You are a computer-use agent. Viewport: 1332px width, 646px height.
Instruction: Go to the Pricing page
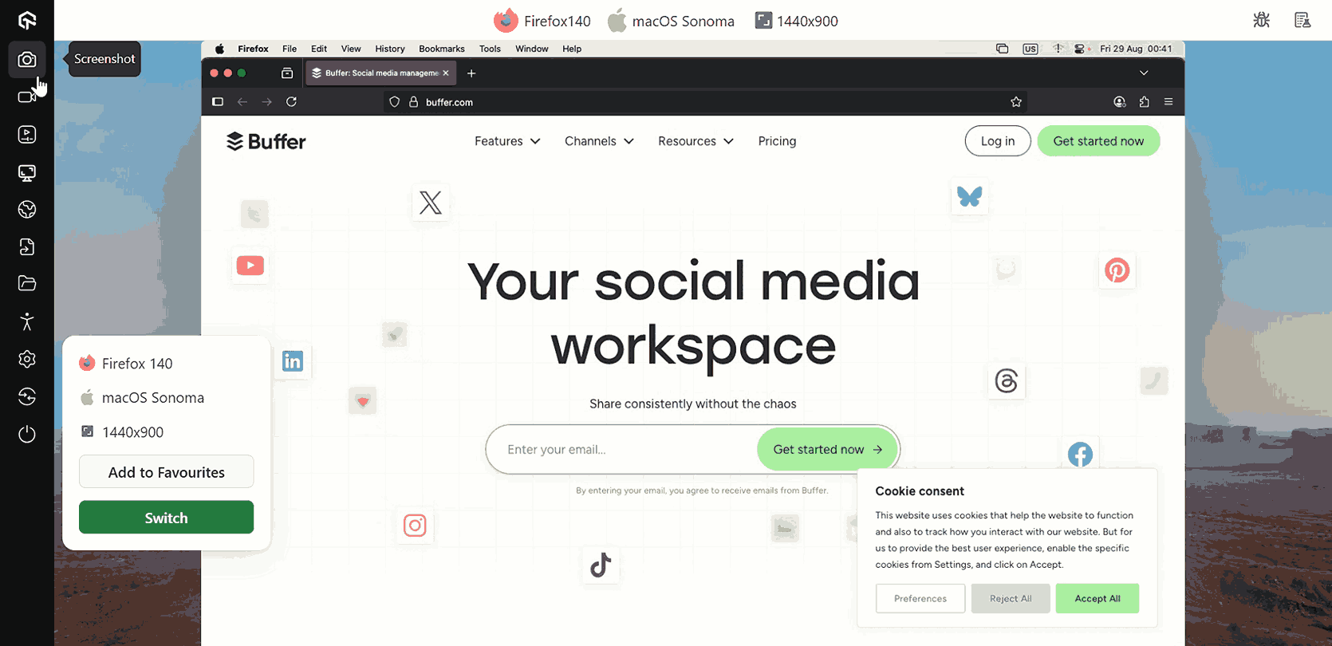[x=777, y=141]
